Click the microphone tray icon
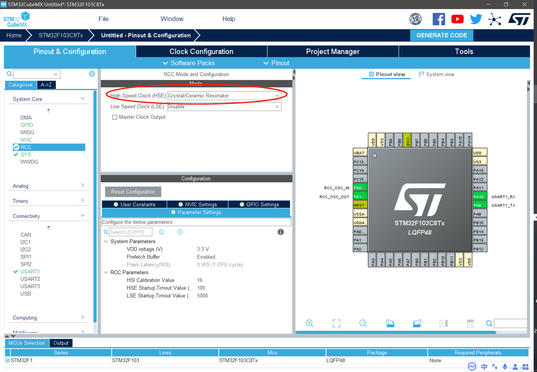Viewport: 537px width, 372px height. (505, 366)
